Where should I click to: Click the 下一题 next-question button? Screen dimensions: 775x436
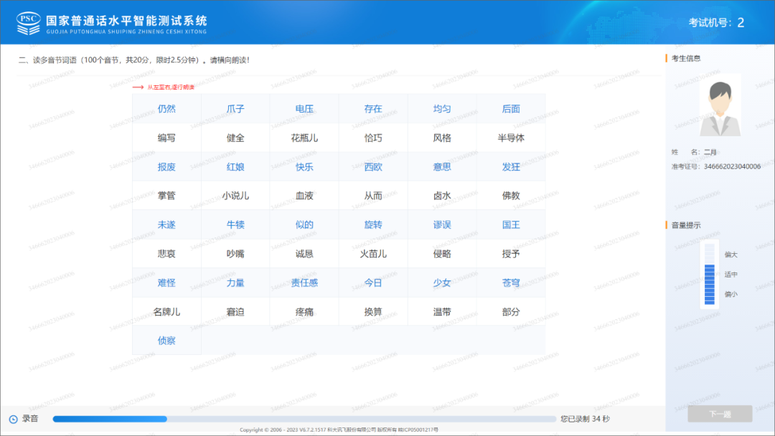pyautogui.click(x=720, y=412)
